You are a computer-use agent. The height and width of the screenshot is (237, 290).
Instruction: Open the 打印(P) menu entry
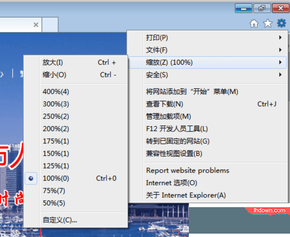[207, 38]
